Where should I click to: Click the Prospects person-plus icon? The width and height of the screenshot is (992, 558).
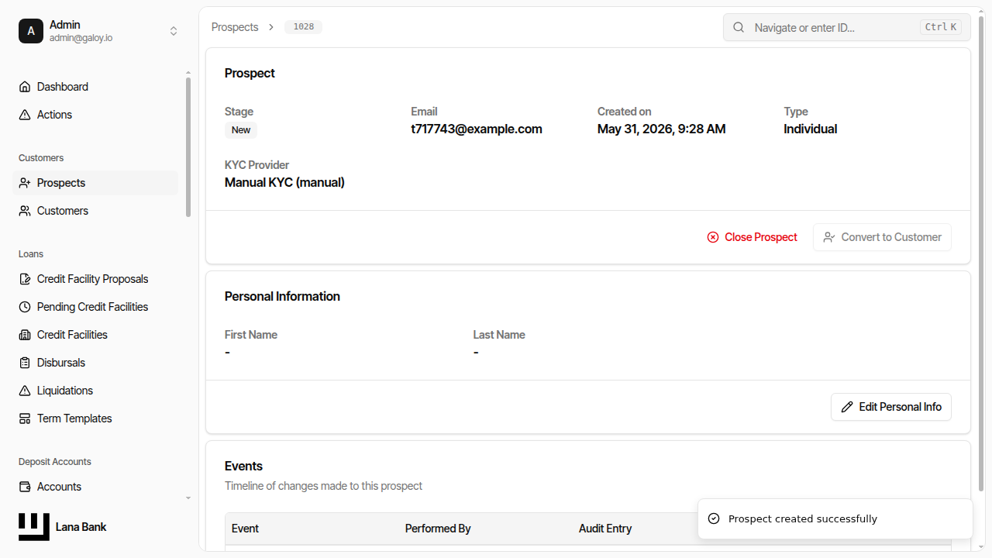(x=25, y=183)
